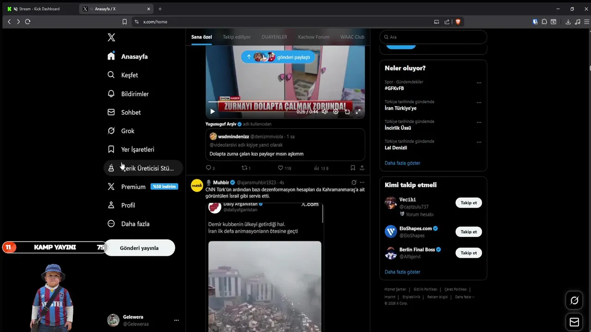Open video settings gear

pos(336,112)
